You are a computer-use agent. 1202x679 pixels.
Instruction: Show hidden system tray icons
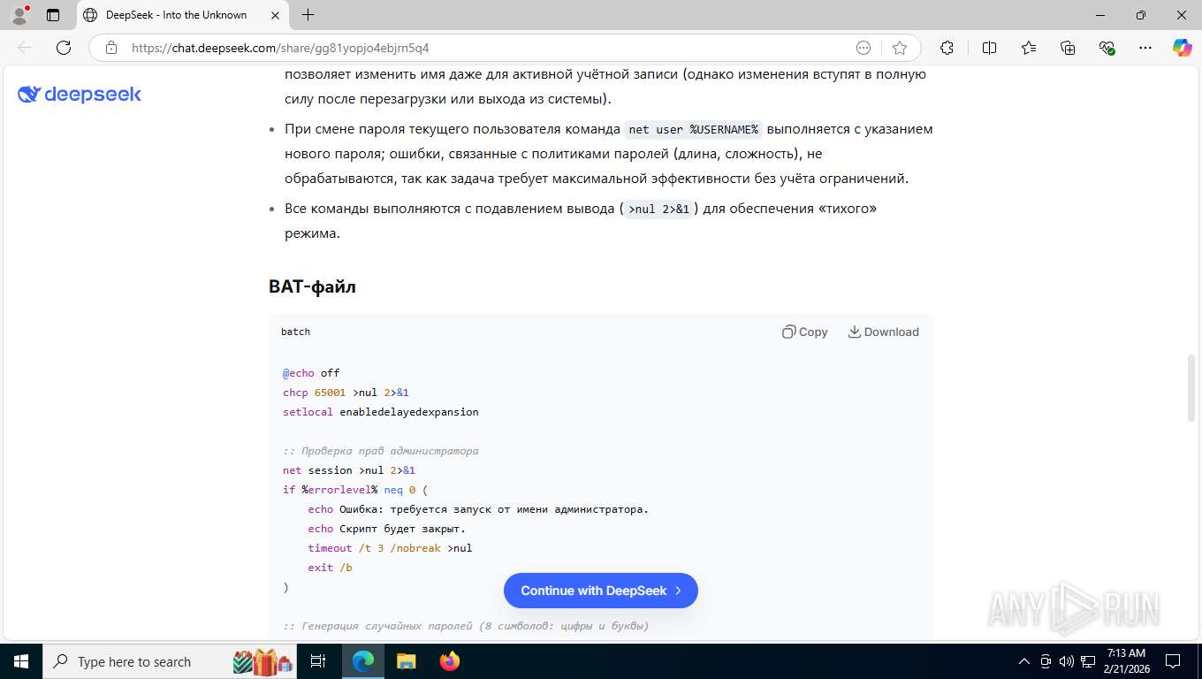pos(1024,661)
